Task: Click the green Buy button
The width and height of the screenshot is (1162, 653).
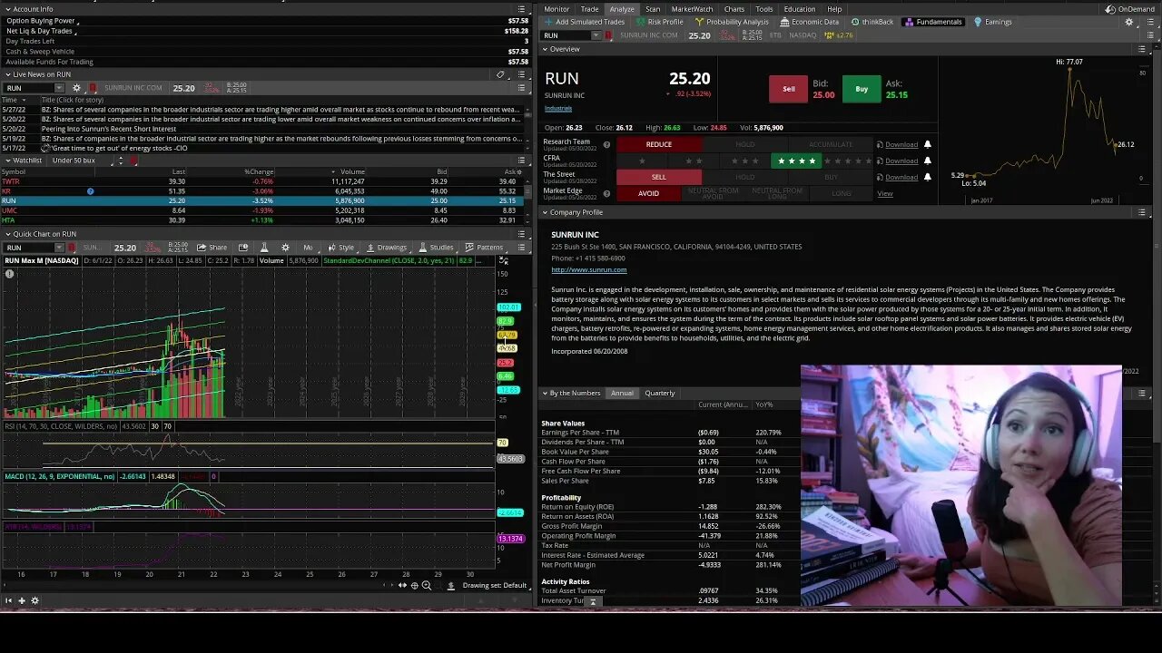Action: pyautogui.click(x=862, y=89)
